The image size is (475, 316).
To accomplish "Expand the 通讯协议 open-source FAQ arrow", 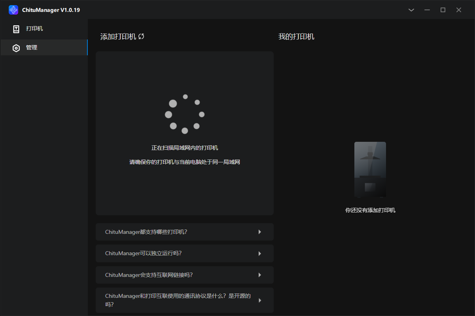I will [260, 300].
